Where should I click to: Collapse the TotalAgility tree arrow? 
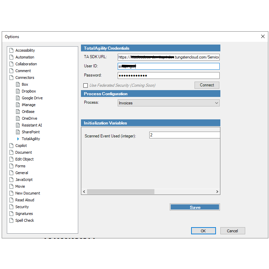point(18,139)
